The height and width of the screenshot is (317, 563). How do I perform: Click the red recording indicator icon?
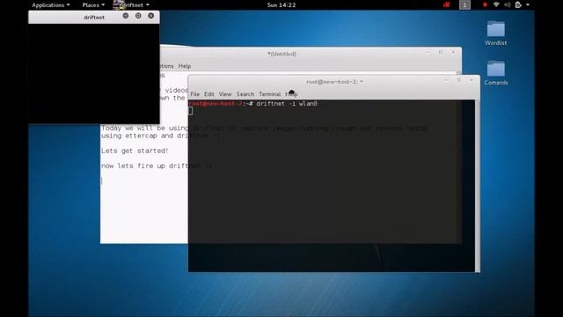485,5
